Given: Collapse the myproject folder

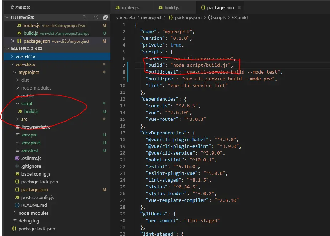Looking at the screenshot, I should [x=15, y=72].
